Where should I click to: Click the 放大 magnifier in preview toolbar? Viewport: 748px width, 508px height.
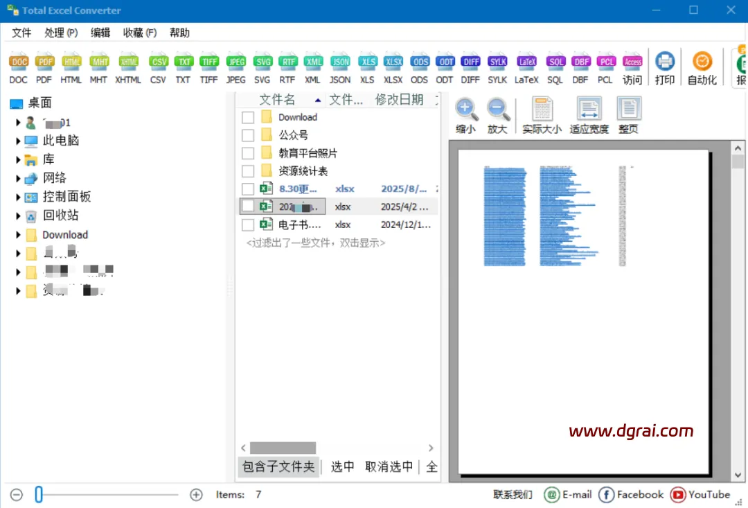pyautogui.click(x=497, y=115)
